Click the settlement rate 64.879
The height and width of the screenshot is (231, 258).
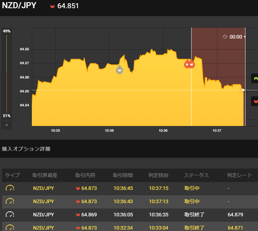click(235, 214)
